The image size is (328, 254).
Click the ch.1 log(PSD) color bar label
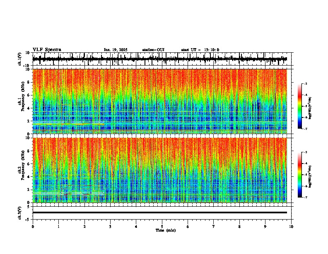point(310,108)
